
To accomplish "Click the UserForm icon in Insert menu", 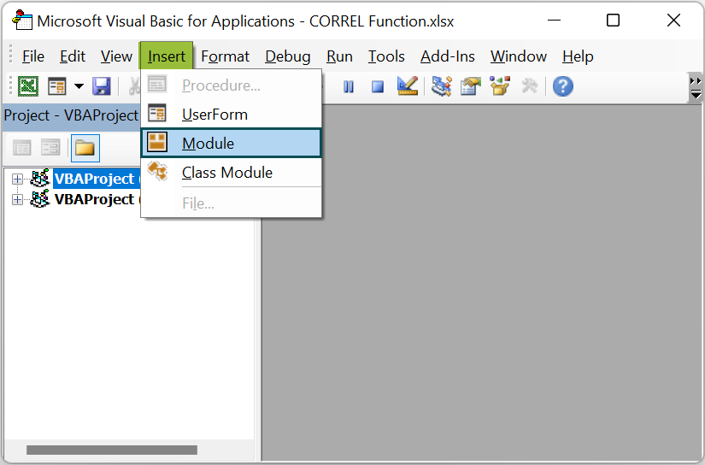I will (x=157, y=114).
